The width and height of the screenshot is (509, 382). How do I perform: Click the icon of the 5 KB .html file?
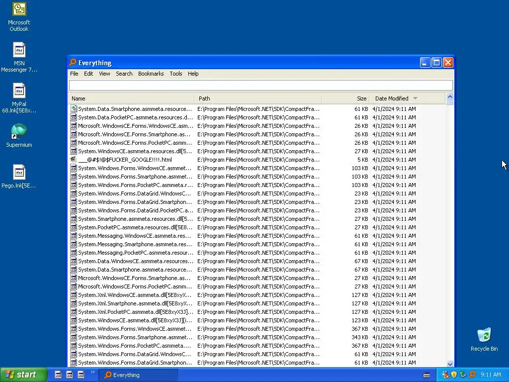point(74,160)
